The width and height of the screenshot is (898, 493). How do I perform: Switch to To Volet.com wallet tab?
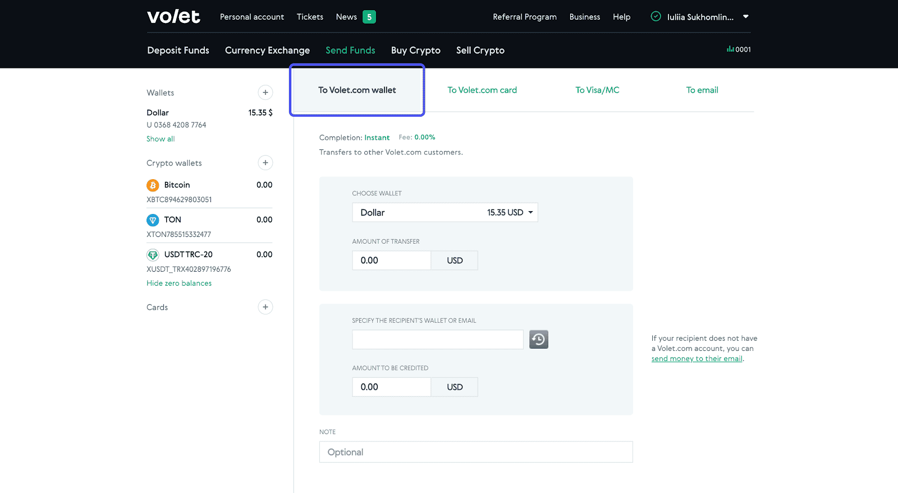357,90
